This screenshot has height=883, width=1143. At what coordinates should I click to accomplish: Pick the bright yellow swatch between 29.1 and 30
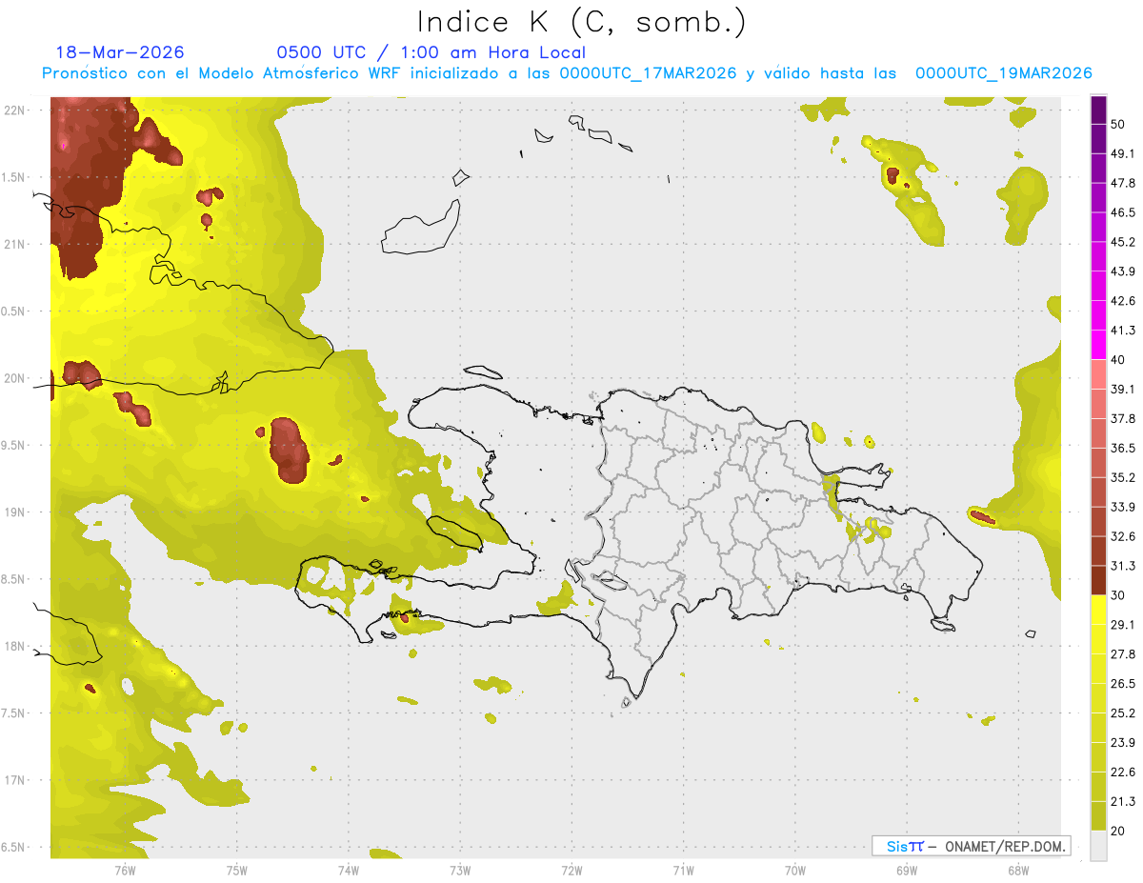[x=1098, y=610]
